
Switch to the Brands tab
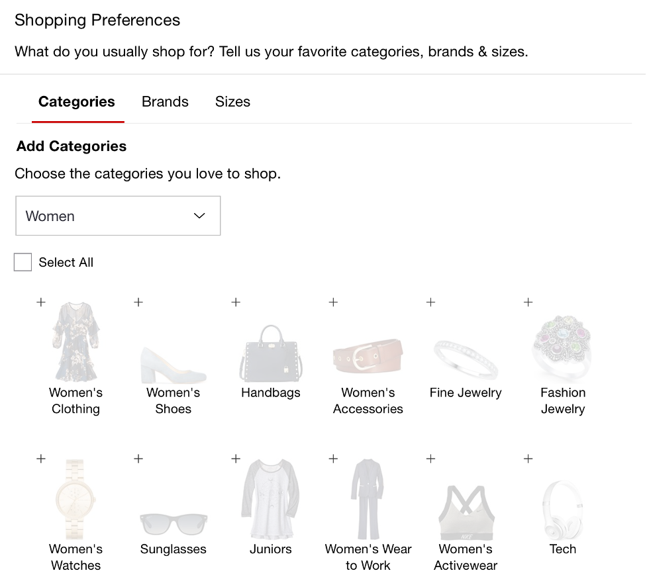tap(165, 102)
